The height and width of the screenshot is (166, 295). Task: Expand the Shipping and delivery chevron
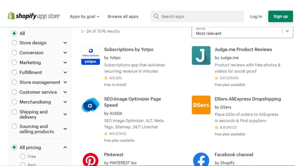click(65, 114)
